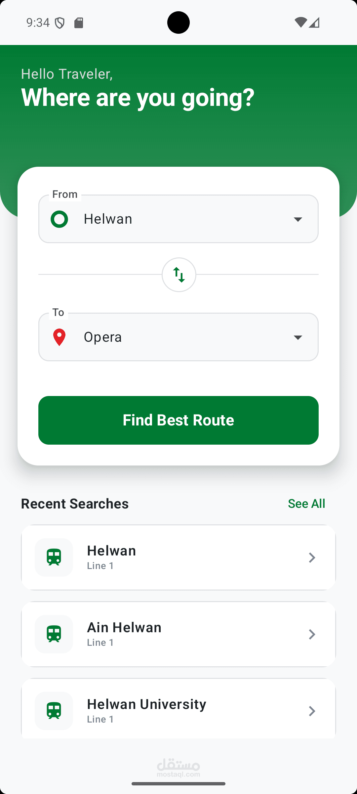Tap the SD card status icon
Viewport: 357px width, 794px height.
click(x=79, y=23)
